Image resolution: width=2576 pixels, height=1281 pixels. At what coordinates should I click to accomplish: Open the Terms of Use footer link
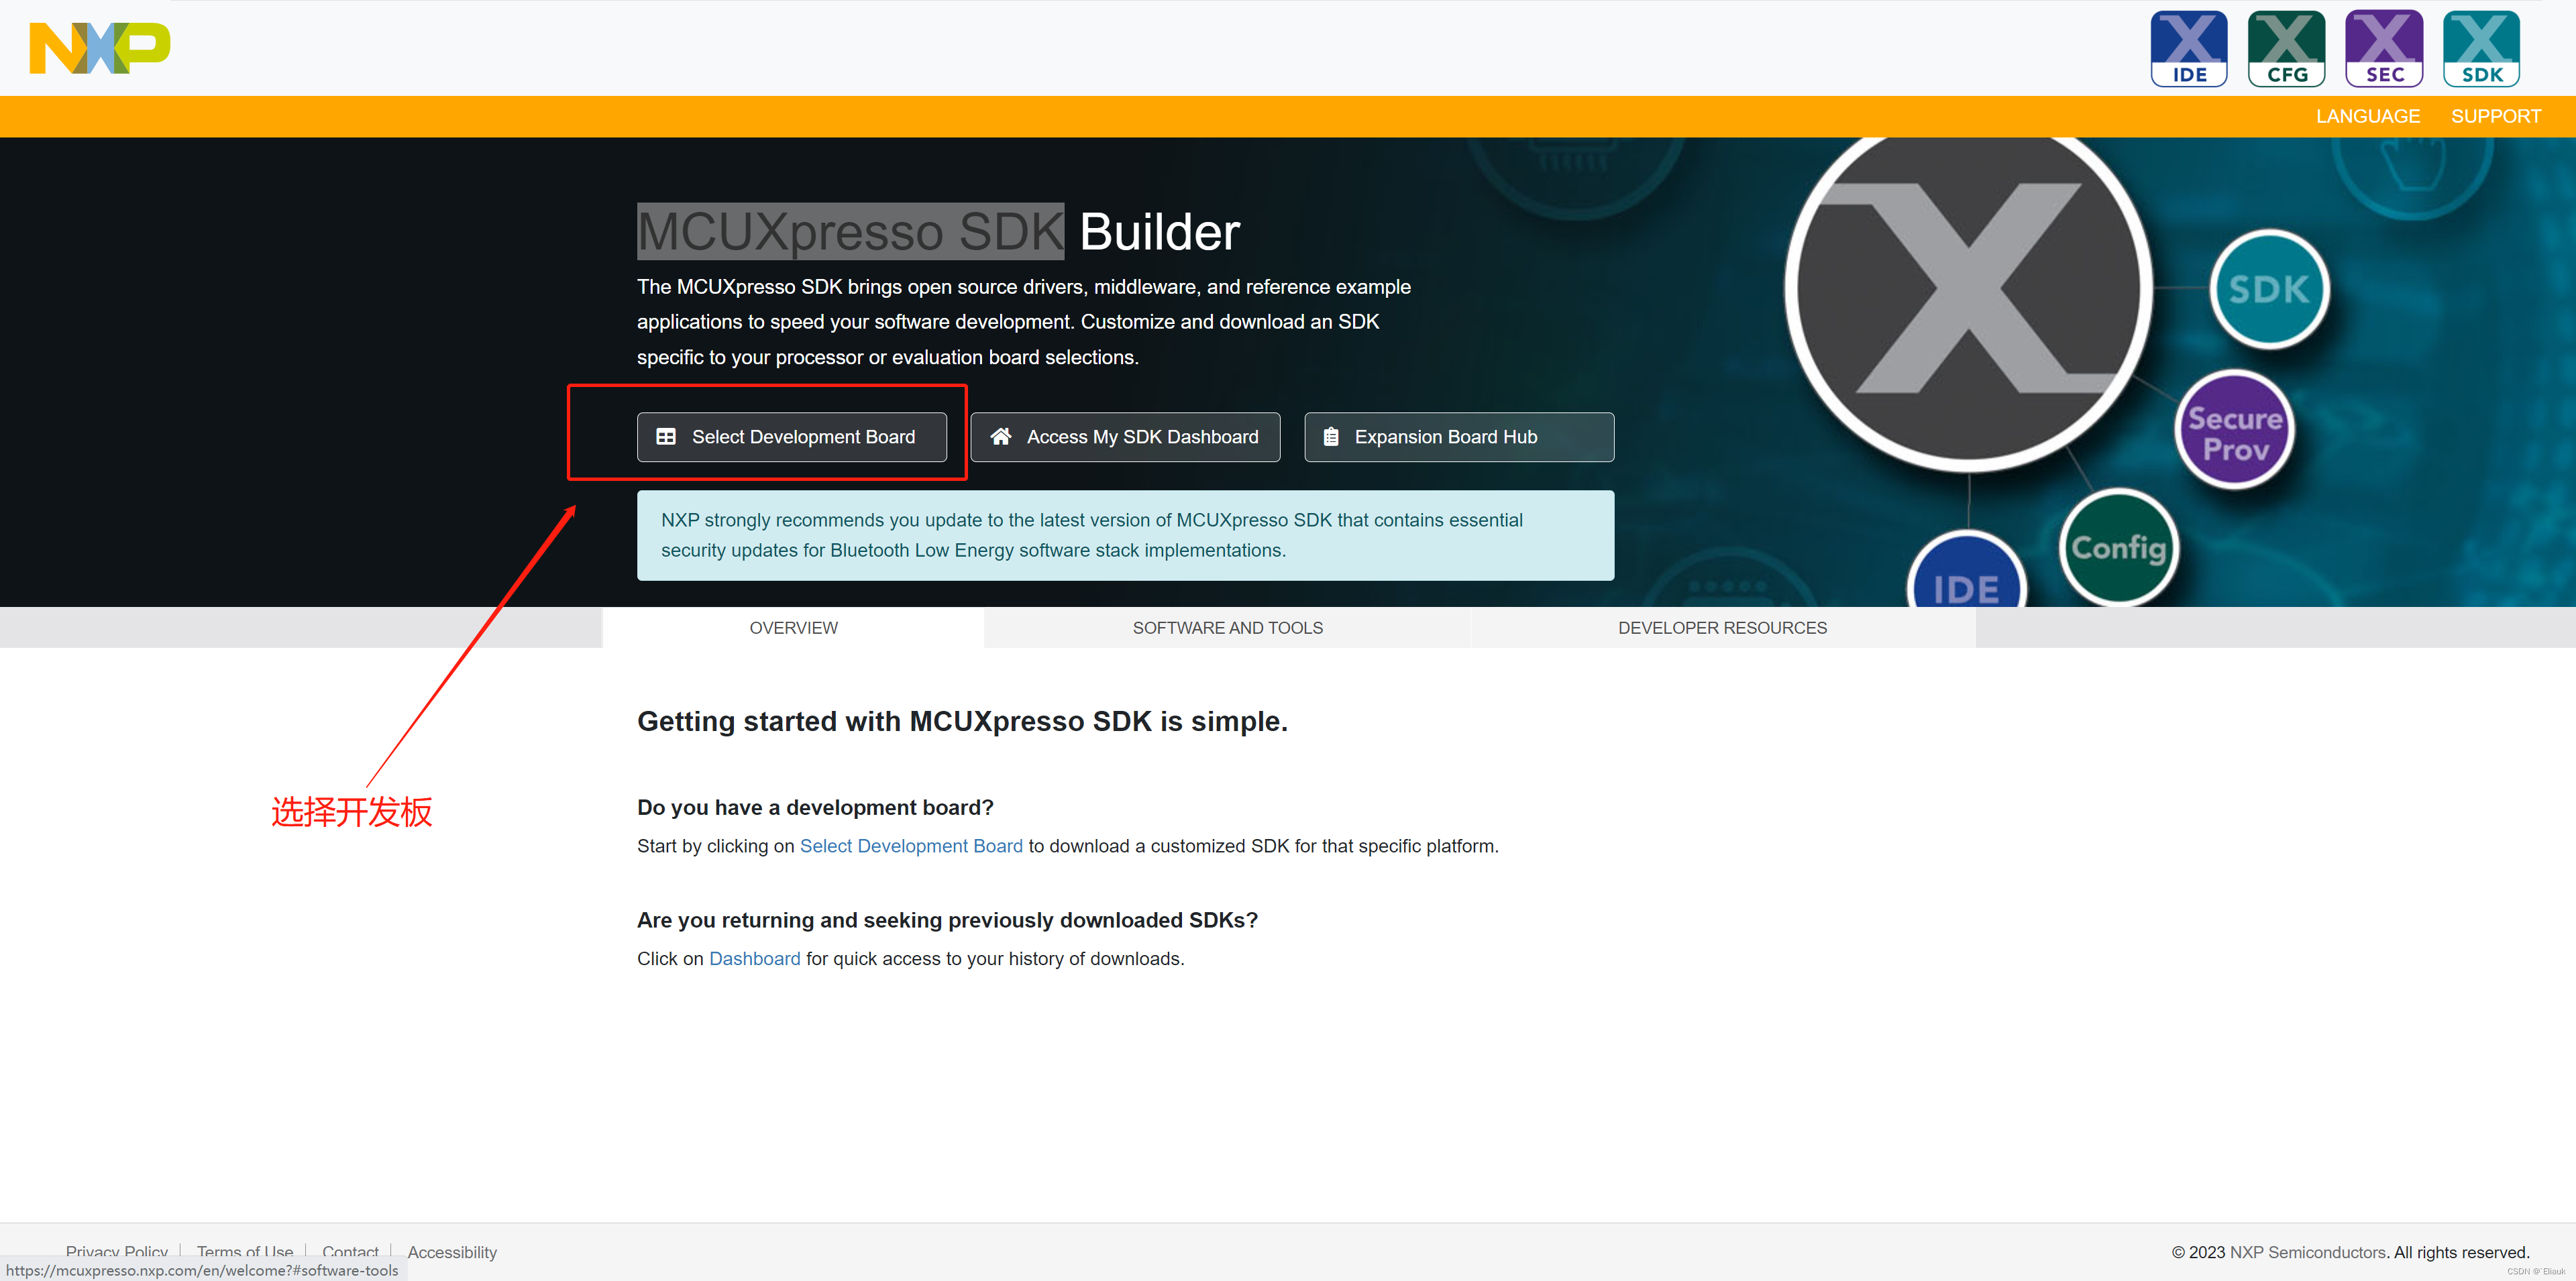[245, 1252]
